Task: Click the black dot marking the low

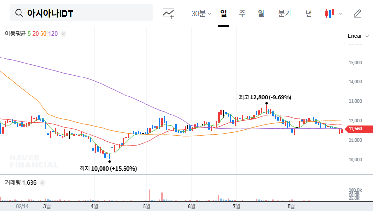Action: [109, 162]
